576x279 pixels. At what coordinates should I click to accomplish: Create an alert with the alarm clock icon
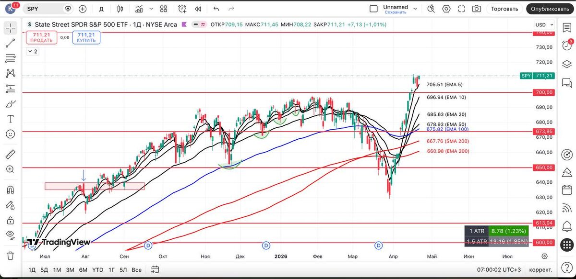tap(182, 9)
